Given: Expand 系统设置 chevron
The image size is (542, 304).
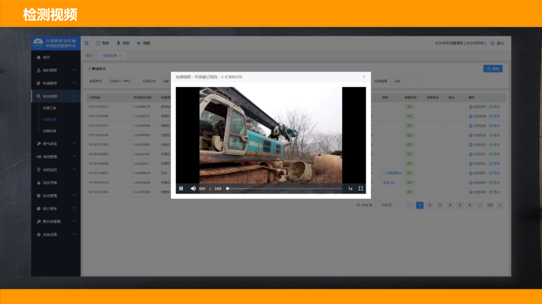Looking at the screenshot, I should coord(74,234).
